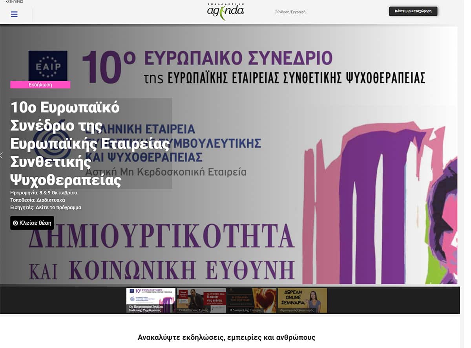
Task: Select the pink Εκδήλωση tag
Action: (x=40, y=84)
